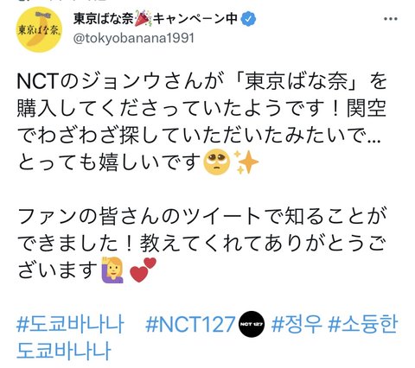Viewport: 415px width, 368px height.
Task: Open the Tokyo Banana profile avatar
Action: coord(39,29)
